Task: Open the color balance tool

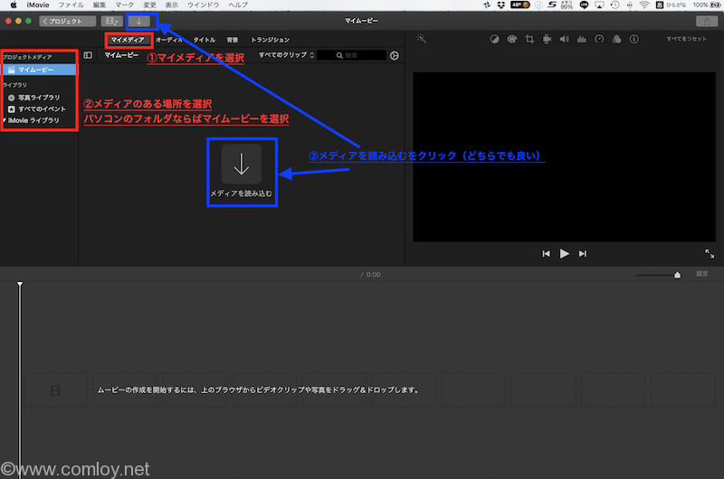Action: 494,39
